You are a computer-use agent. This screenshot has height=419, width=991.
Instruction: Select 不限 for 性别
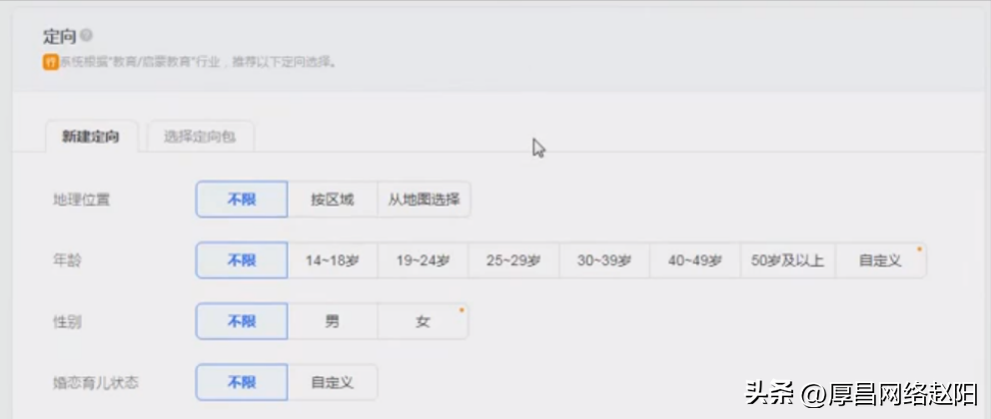pos(242,321)
